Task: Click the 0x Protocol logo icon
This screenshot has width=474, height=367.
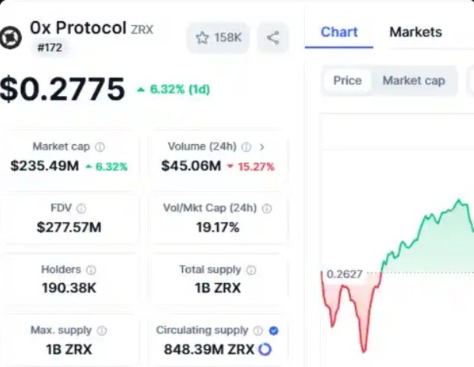Action: click(x=11, y=37)
